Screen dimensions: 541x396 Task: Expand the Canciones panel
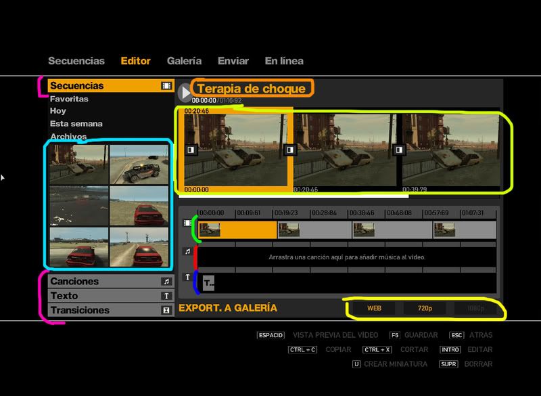click(111, 282)
